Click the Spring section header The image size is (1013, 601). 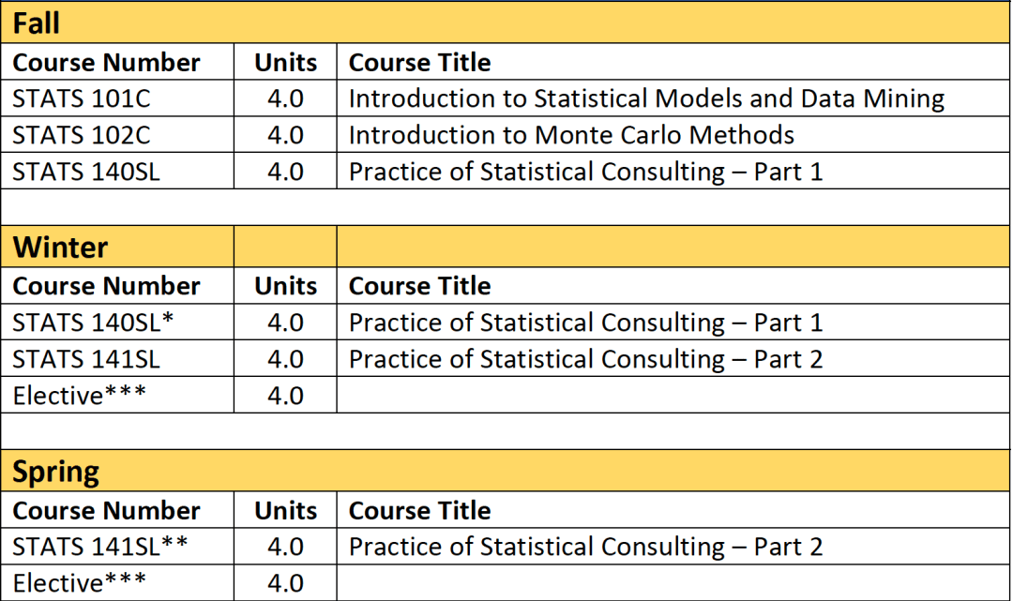click(x=56, y=472)
